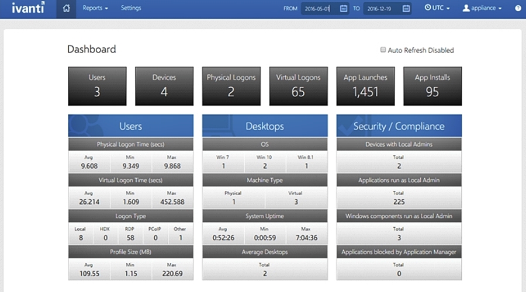Click the physical logon Max value 9.868
Screen dimensions: 526x292
[172, 166]
